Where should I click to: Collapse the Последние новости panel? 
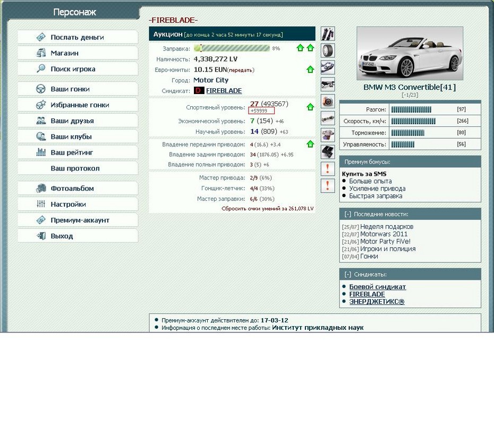347,214
